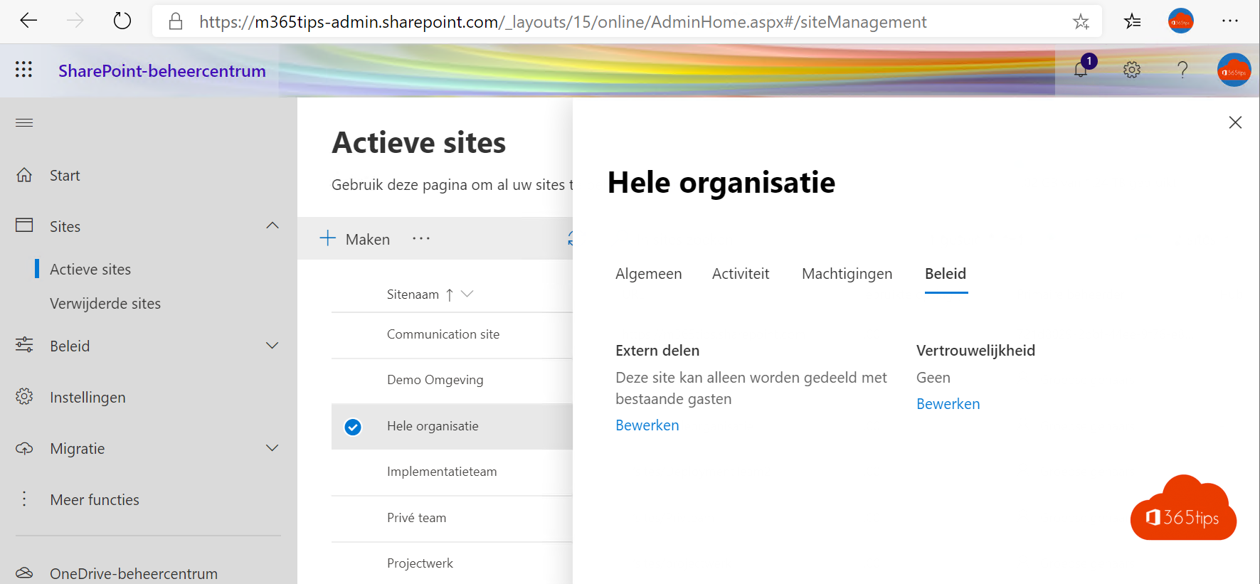
Task: Open the account profile picture in header
Action: 1234,70
